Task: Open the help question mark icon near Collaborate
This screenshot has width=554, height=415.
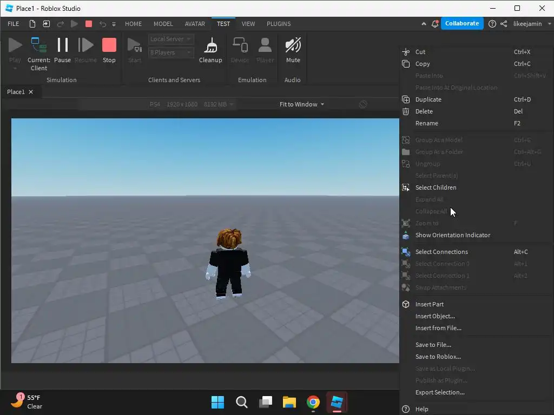Action: coord(492,24)
